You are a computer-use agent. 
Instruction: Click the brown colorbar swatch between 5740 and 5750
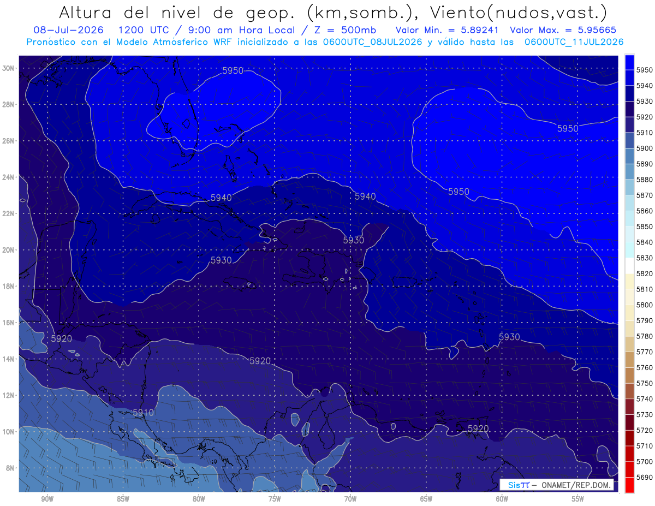(629, 391)
